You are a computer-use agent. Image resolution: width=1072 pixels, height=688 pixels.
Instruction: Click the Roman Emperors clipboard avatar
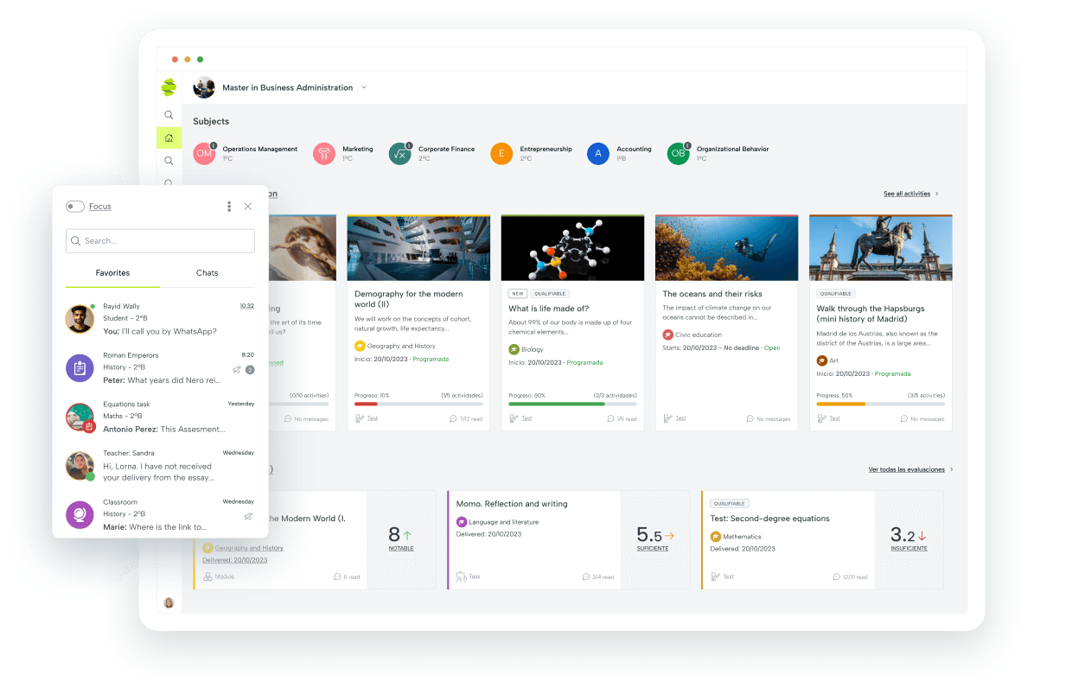click(80, 368)
